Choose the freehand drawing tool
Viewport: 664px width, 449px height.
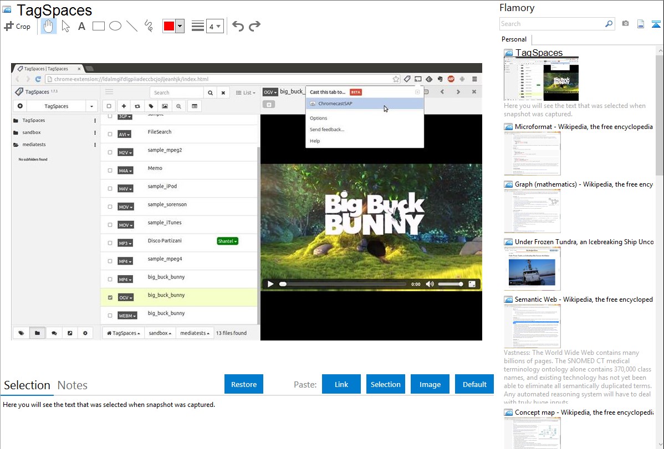point(149,26)
